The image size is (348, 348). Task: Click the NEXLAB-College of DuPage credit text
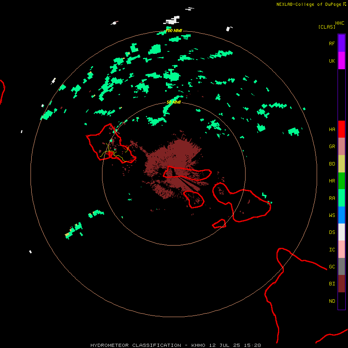pyautogui.click(x=309, y=4)
